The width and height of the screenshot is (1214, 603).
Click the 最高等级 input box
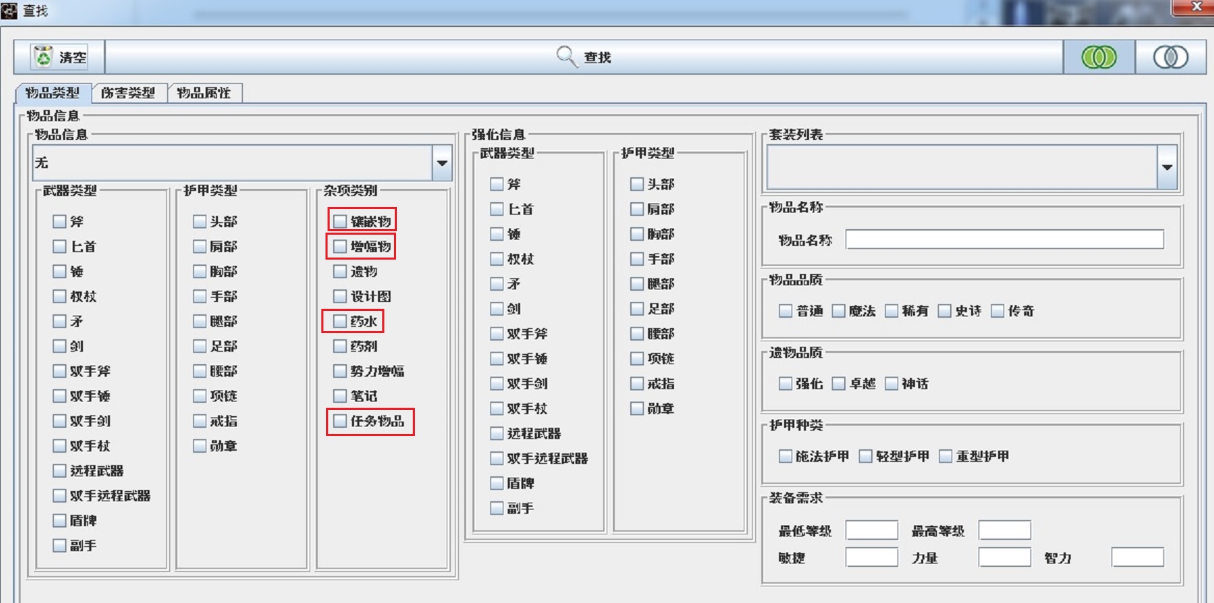1005,530
